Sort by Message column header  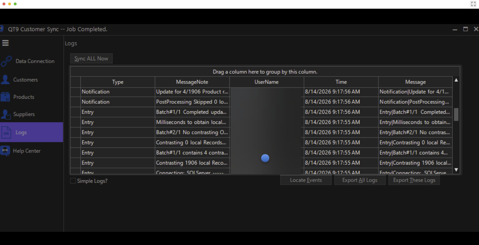pos(415,82)
